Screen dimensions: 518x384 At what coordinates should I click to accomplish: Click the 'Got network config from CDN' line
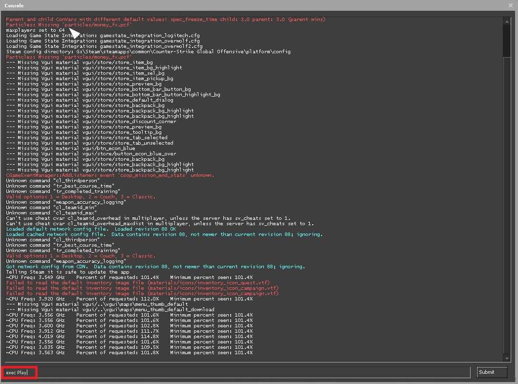click(155, 266)
